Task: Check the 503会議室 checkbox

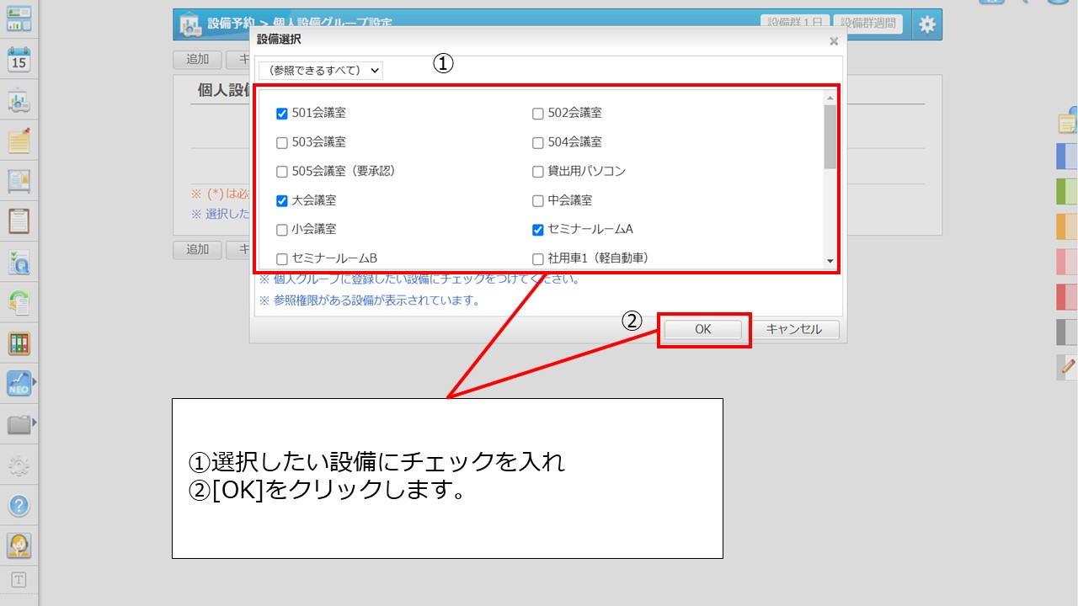Action: coord(282,143)
